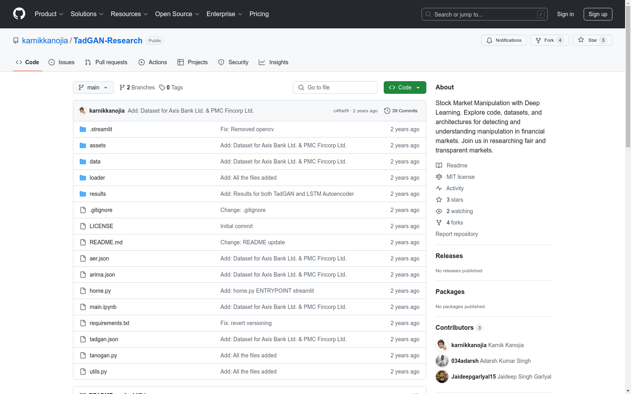Image resolution: width=631 pixels, height=394 pixels.
Task: Open tadgan.json file
Action: click(104, 339)
